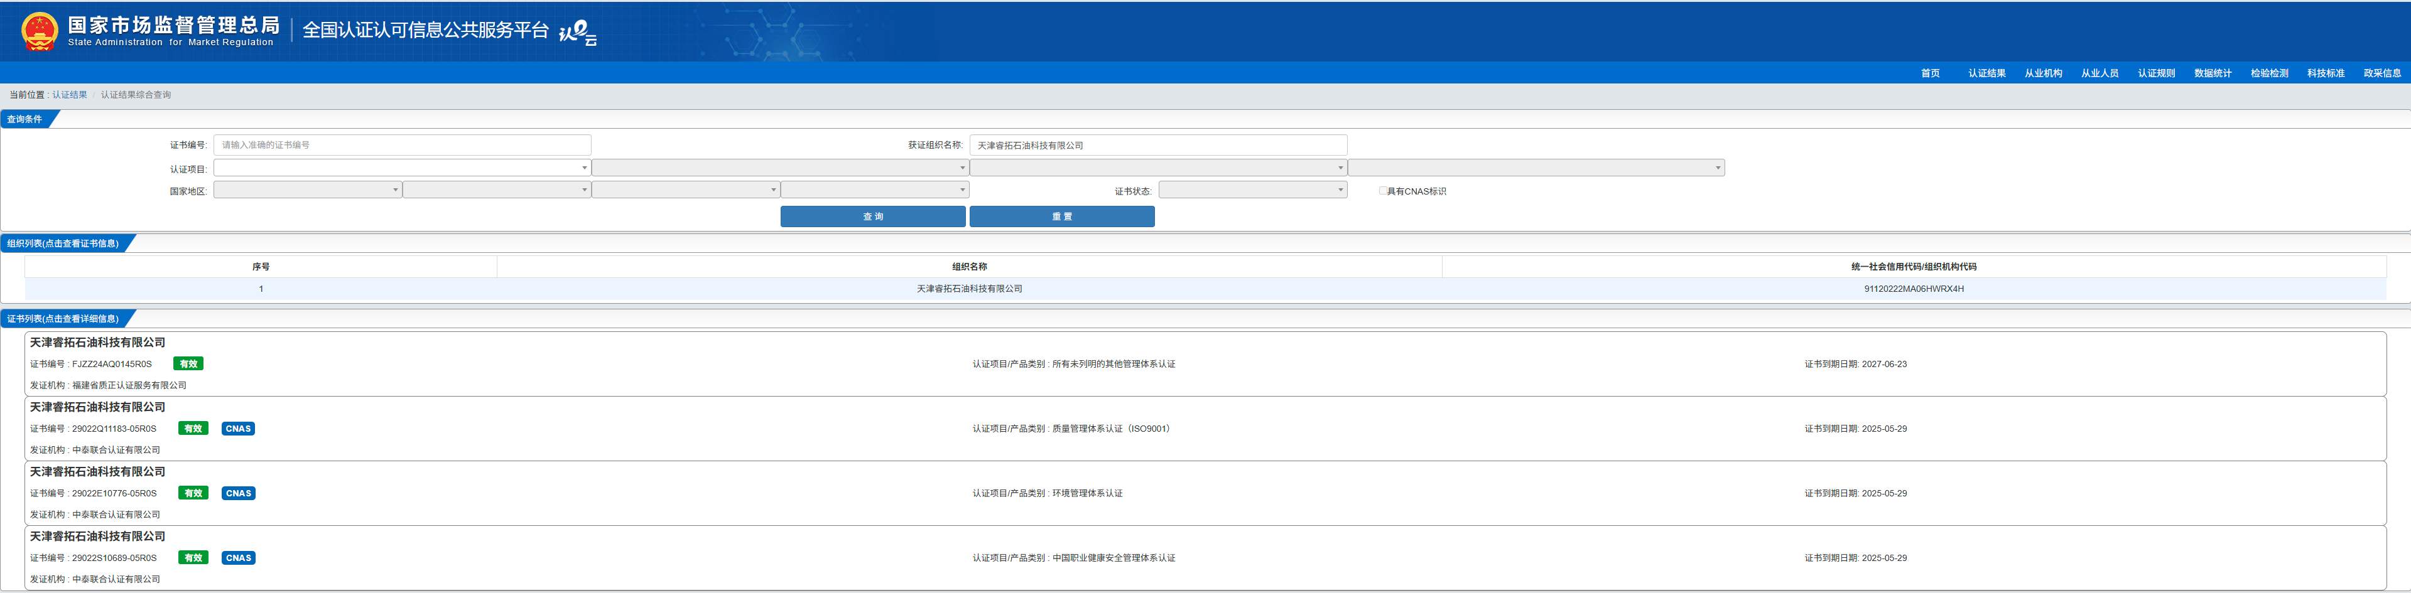This screenshot has height=593, width=2411.
Task: Click the 认e云 logo beside the platform title
Action: point(578,33)
